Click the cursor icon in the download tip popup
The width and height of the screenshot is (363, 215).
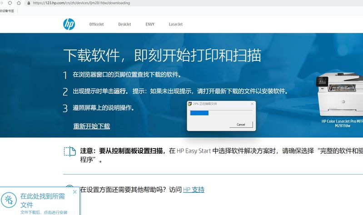(8, 200)
